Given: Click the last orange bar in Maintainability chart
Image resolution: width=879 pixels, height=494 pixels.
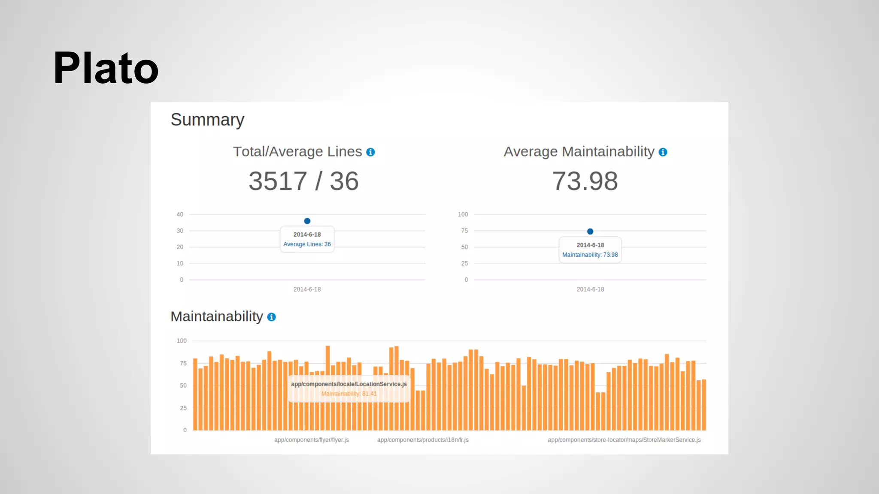Looking at the screenshot, I should [x=704, y=405].
